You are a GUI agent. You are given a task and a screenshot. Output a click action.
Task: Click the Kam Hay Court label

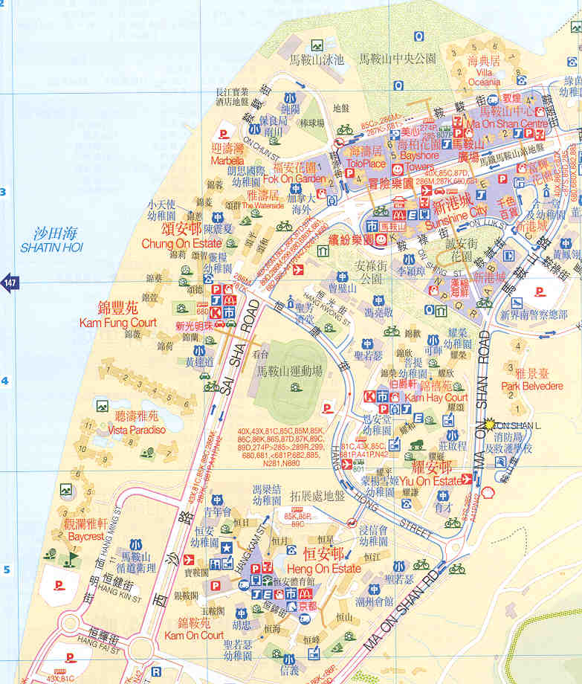(436, 398)
